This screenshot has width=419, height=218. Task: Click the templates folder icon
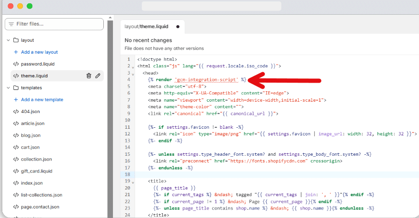click(16, 88)
